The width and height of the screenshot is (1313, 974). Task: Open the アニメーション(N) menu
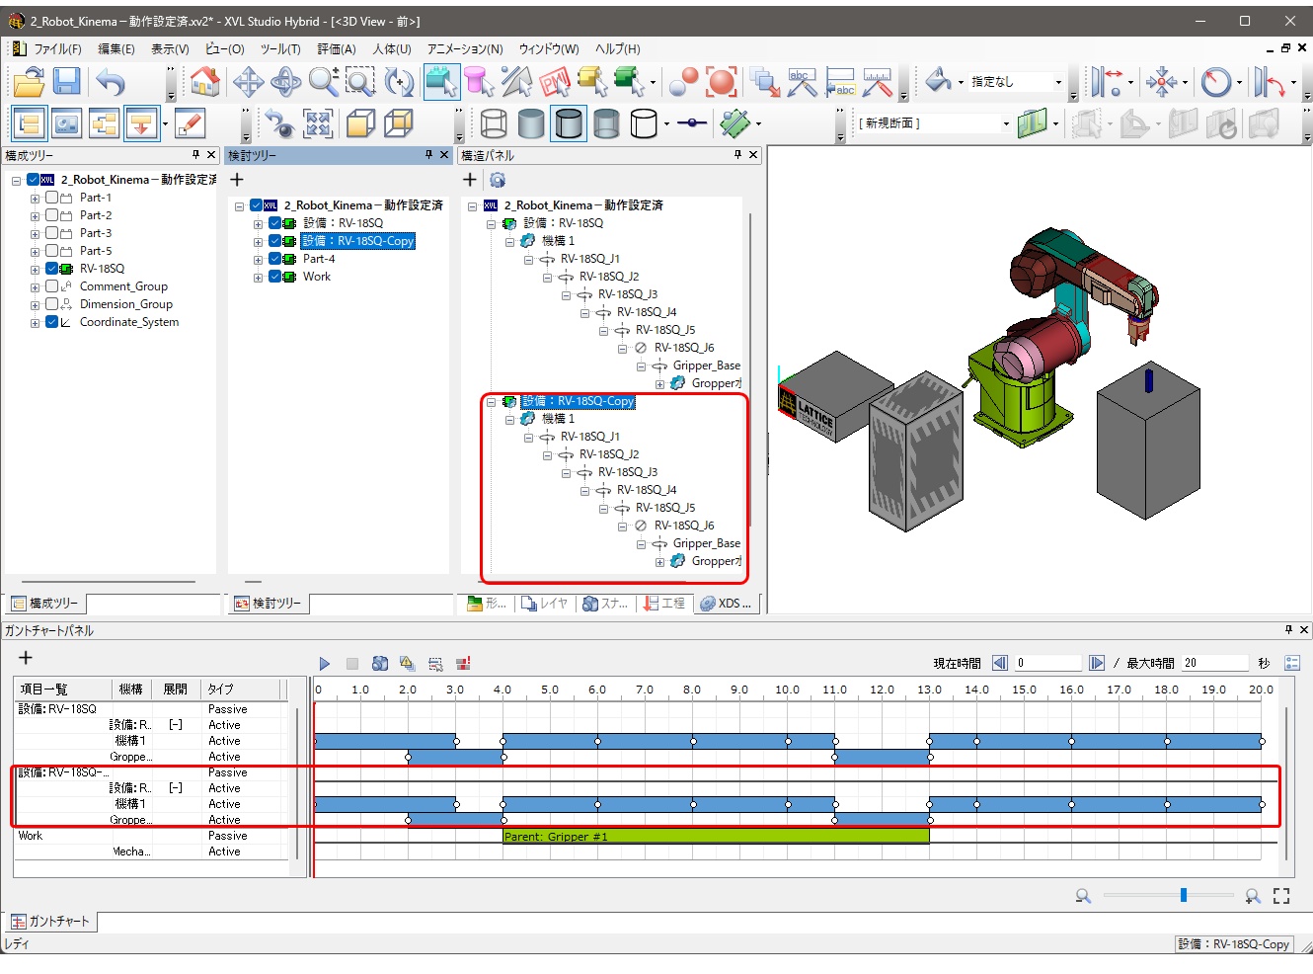[465, 48]
